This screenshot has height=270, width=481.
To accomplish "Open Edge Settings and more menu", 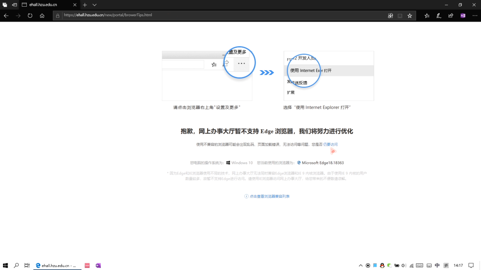I will [475, 16].
